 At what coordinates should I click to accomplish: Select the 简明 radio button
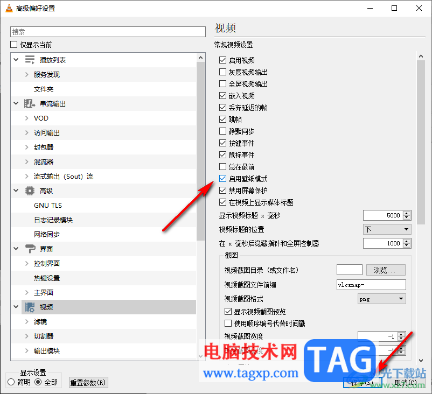pyautogui.click(x=11, y=382)
